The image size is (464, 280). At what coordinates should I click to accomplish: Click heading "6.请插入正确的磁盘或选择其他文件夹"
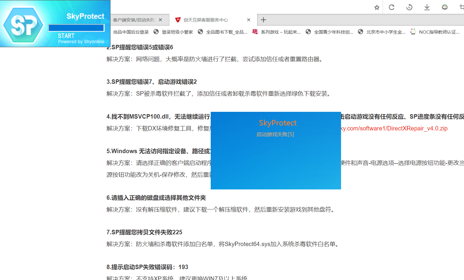click(156, 198)
